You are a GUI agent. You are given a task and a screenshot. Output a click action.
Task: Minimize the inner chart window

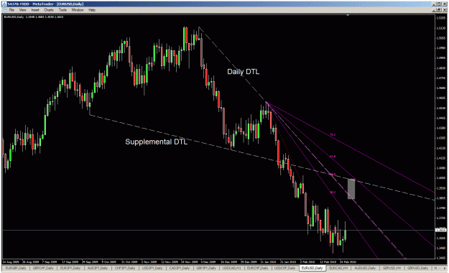[x=435, y=10]
